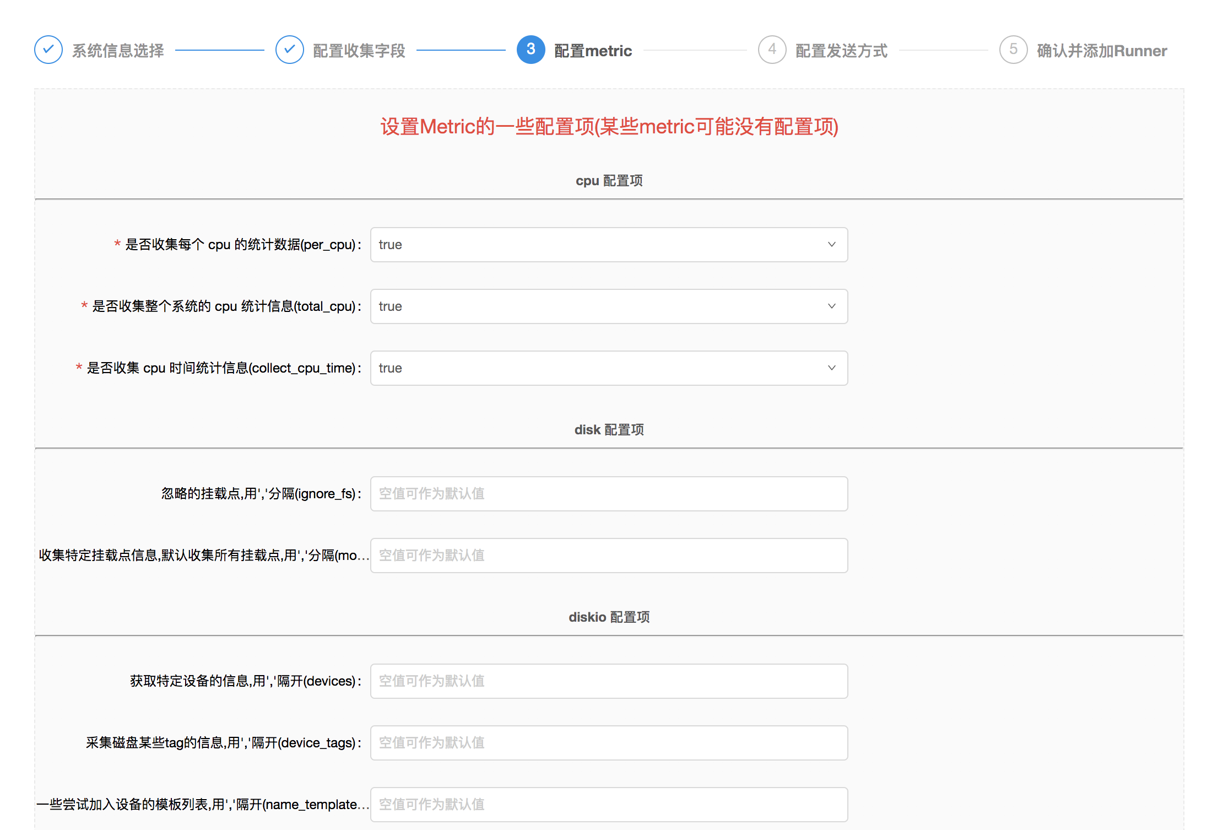
Task: Focus the ignore_fs input field
Action: pyautogui.click(x=609, y=494)
